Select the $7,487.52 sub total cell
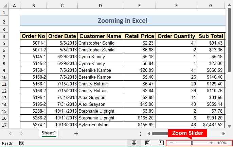The image size is (233, 147). [x=211, y=125]
